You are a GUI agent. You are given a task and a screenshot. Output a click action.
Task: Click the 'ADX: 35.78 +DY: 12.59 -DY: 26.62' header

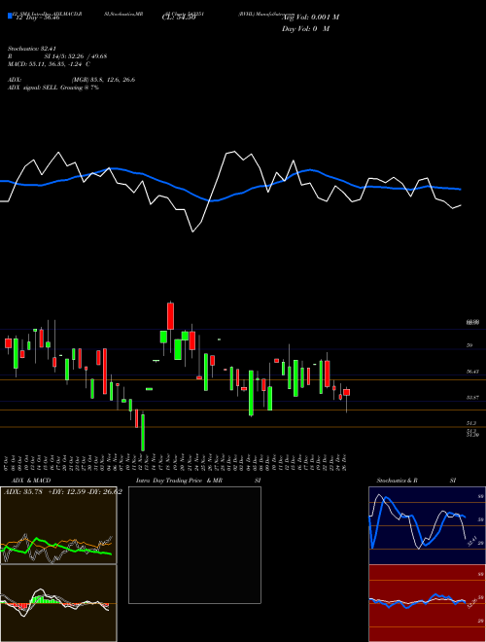point(62,492)
